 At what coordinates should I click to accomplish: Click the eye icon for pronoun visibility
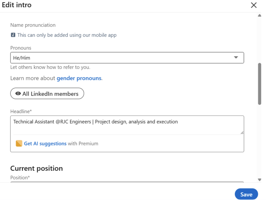18,94
